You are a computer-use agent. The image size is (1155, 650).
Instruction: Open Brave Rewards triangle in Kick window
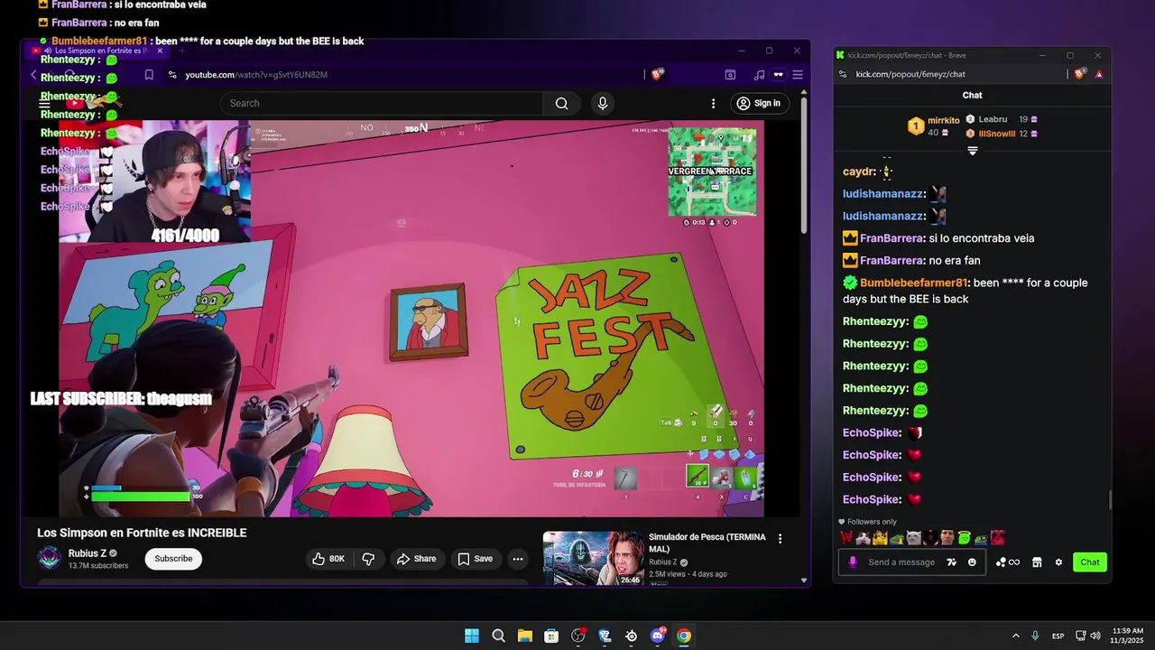click(1099, 74)
